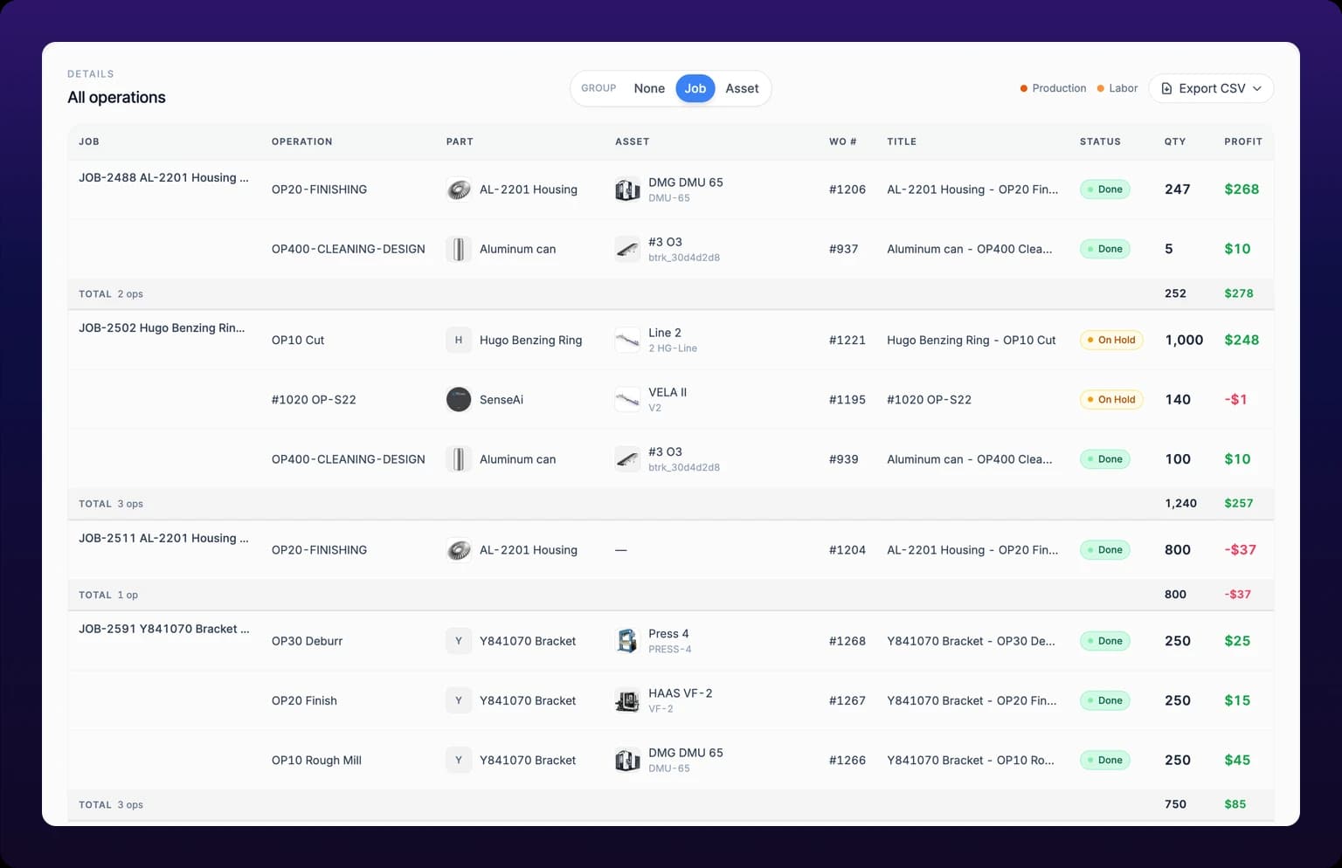Toggle the Labor legend indicator
This screenshot has width=1342, height=868.
coord(1117,88)
